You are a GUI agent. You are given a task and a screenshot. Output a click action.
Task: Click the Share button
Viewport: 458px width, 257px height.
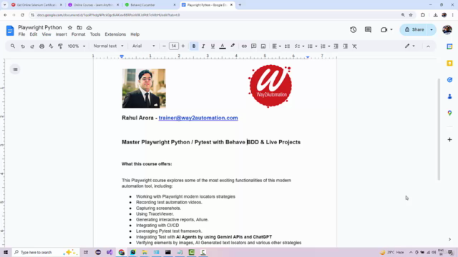coord(414,30)
